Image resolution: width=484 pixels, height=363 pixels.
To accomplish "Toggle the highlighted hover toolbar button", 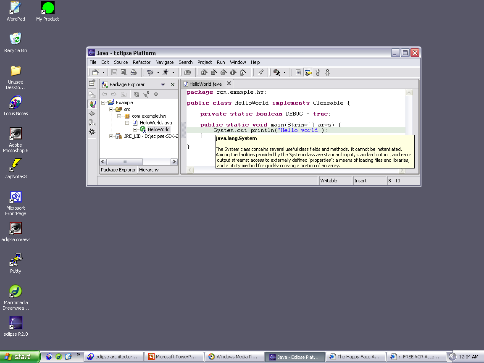I will [308, 72].
